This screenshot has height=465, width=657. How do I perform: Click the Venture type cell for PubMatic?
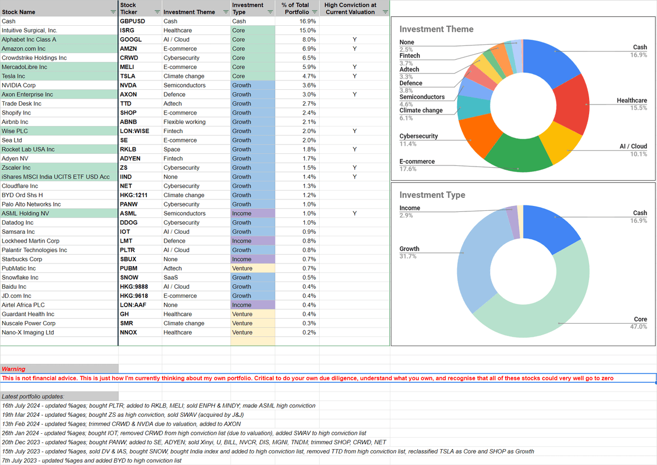pyautogui.click(x=252, y=268)
